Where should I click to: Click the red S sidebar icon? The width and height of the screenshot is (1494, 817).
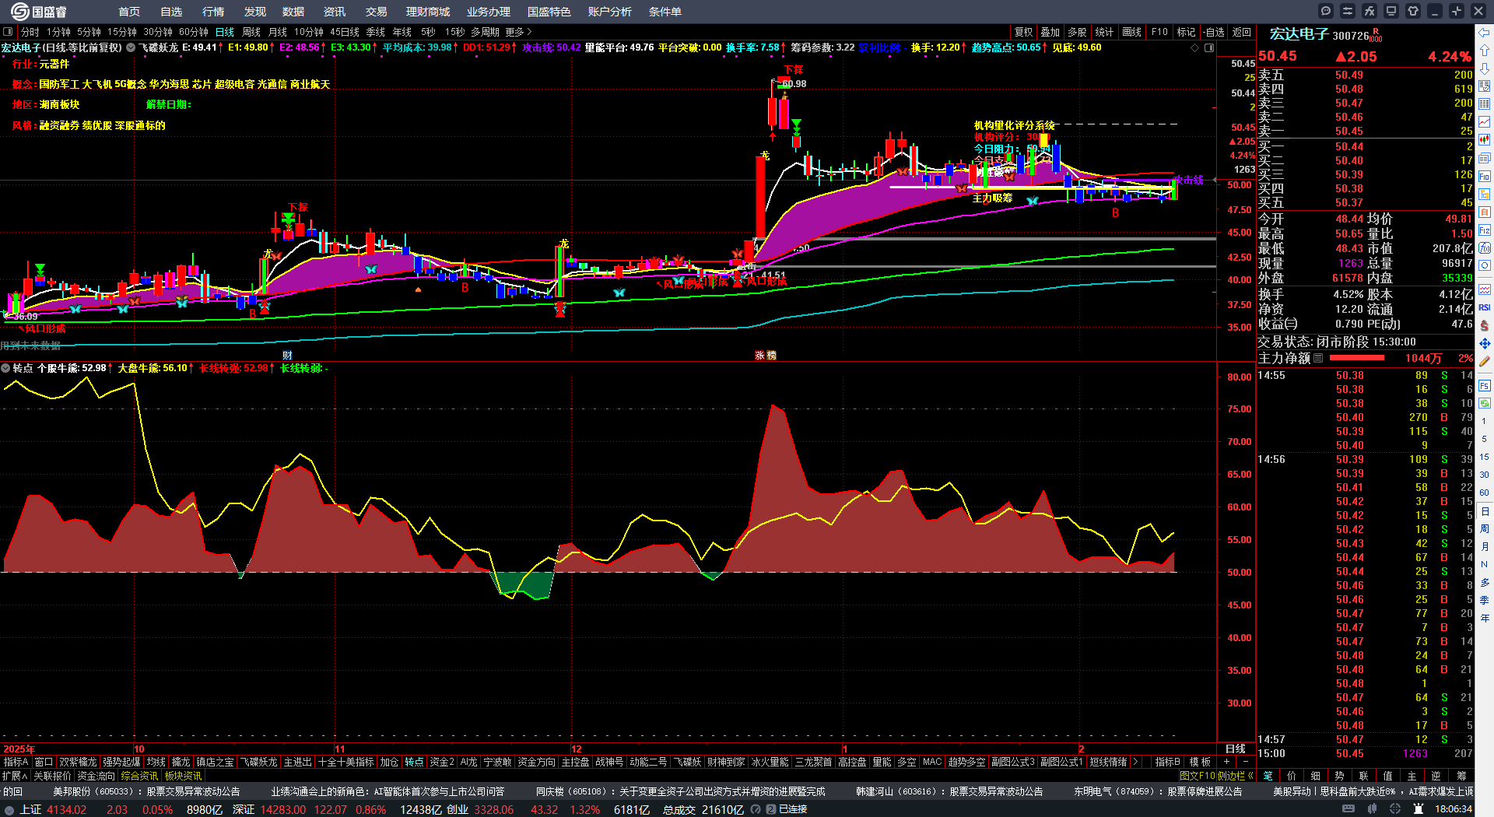click(1485, 325)
